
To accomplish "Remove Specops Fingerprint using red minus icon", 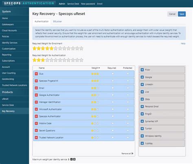I will [x=36, y=81].
